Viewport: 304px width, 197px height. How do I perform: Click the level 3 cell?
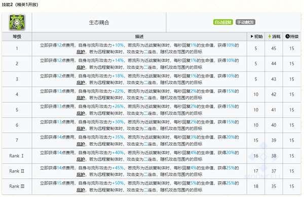[x=17, y=79]
